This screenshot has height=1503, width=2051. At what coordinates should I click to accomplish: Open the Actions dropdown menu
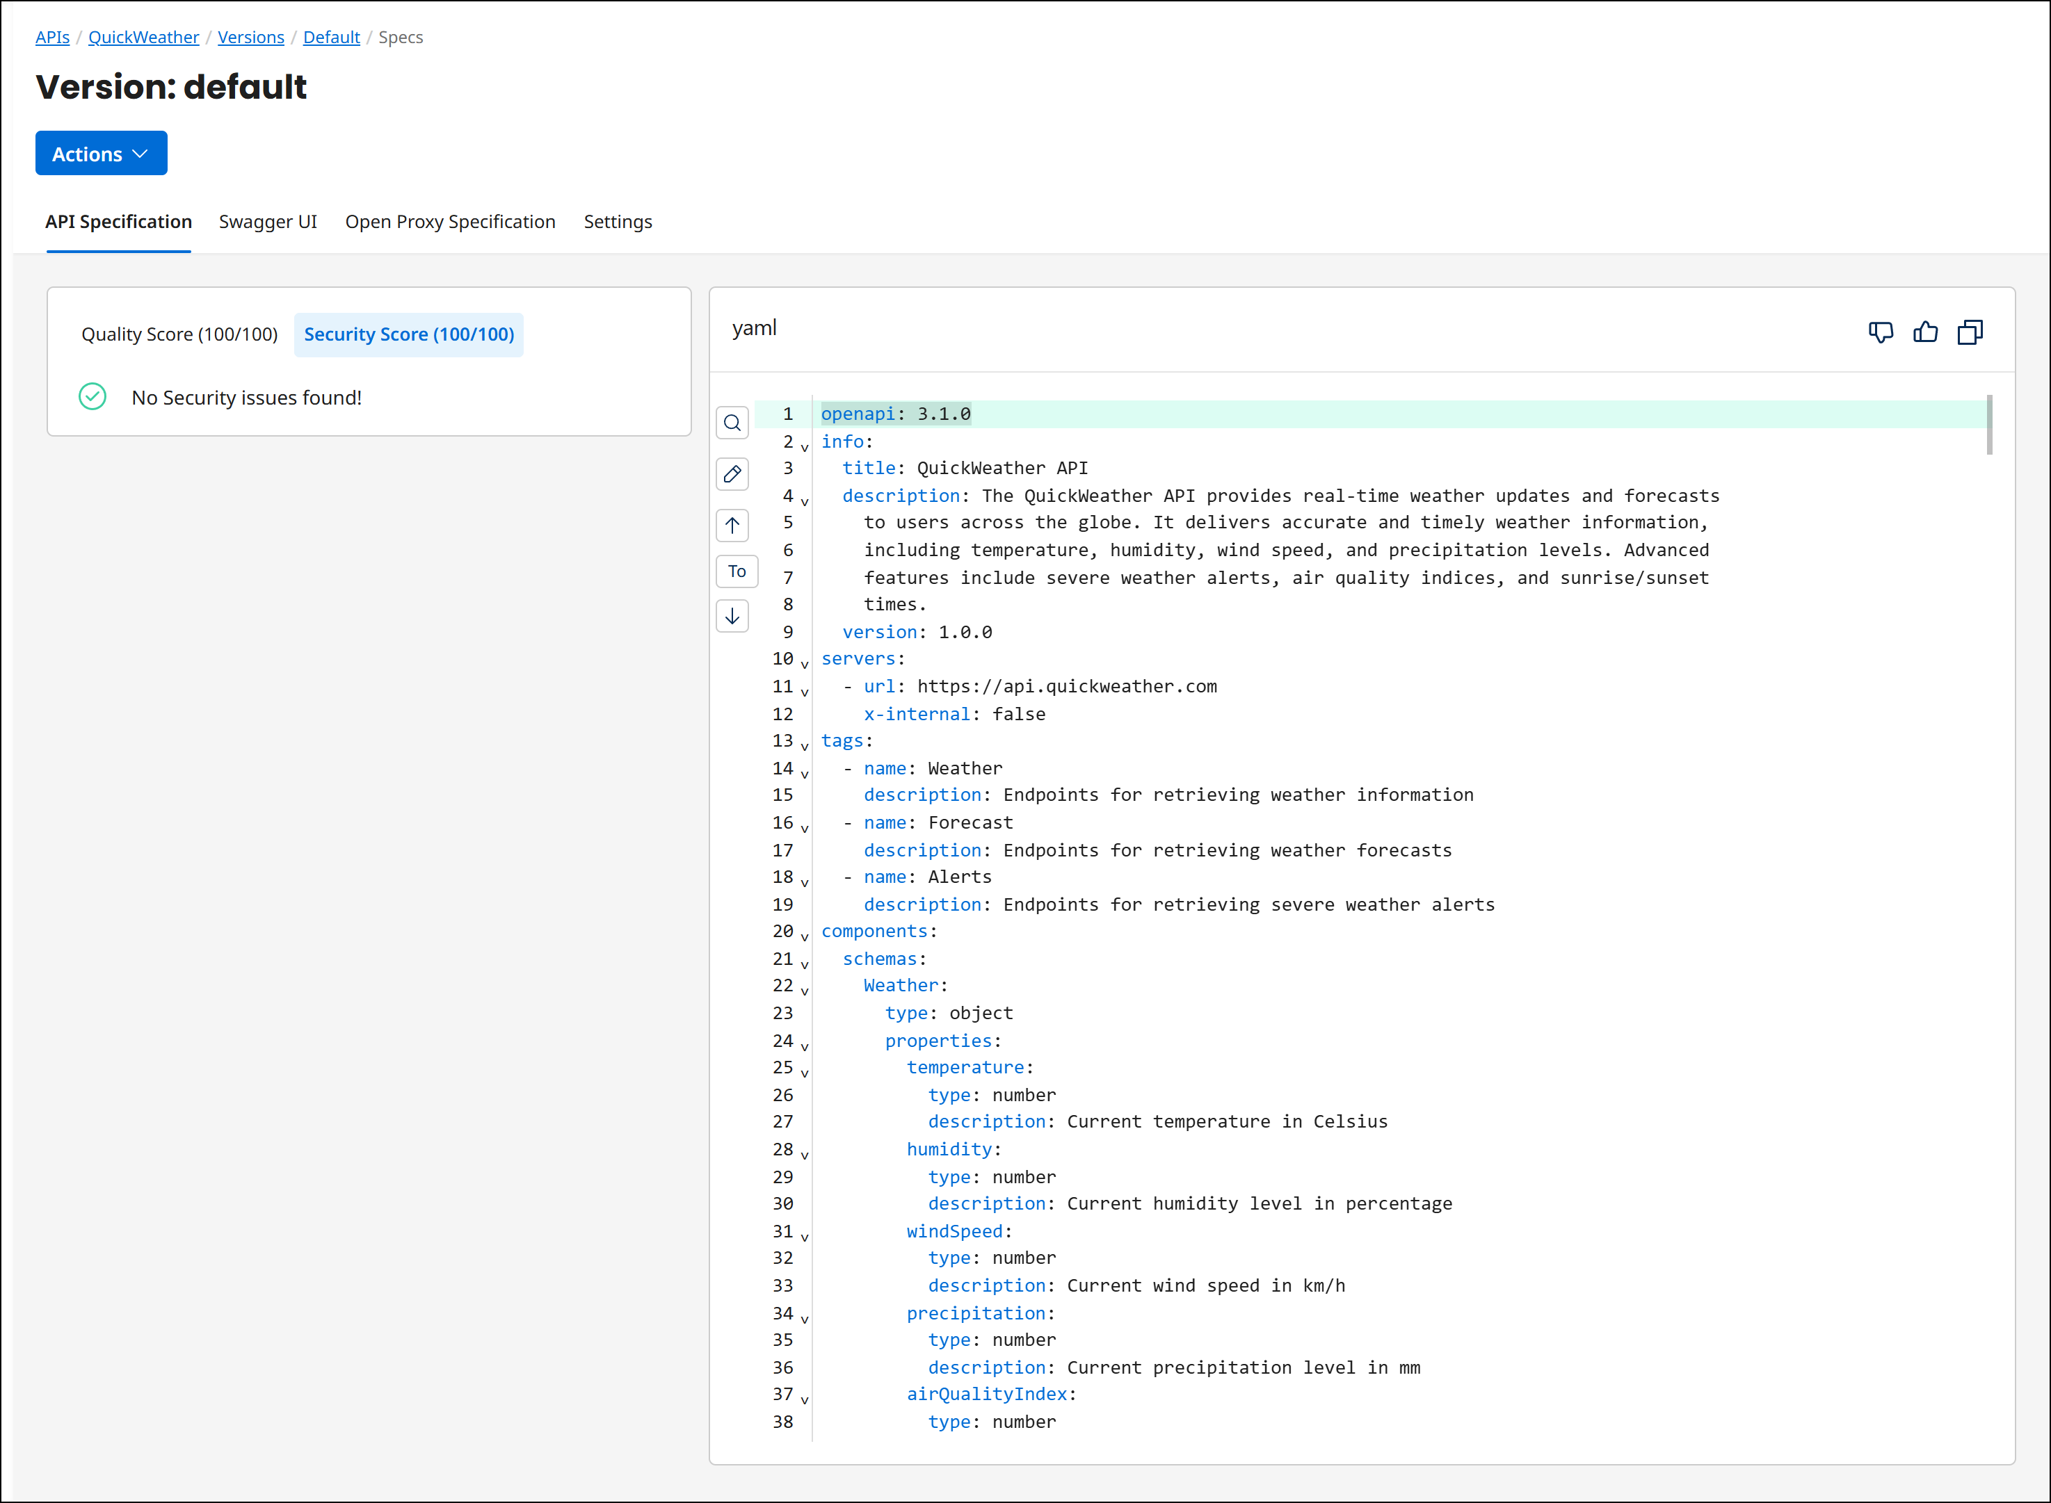pyautogui.click(x=101, y=154)
